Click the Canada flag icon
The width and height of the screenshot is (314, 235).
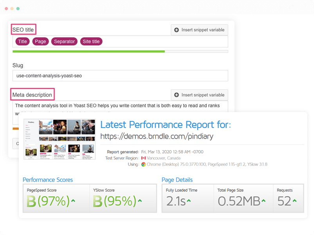coord(143,158)
